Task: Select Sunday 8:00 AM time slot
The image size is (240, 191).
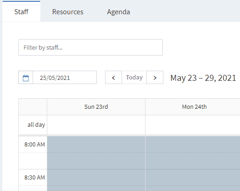Action: tap(96, 145)
